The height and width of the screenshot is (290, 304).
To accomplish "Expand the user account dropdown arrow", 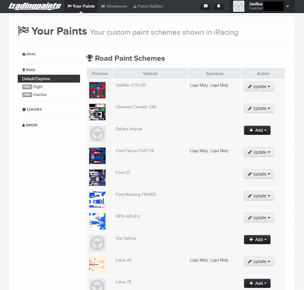I will 288,6.
